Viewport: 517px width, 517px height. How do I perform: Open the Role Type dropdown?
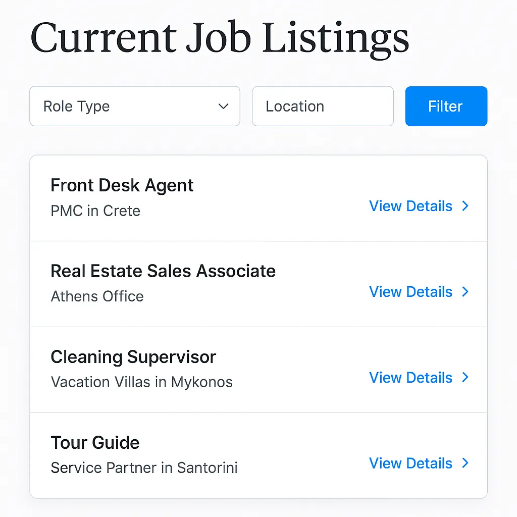click(x=134, y=107)
